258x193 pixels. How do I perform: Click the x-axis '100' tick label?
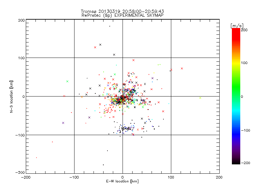tap(171, 177)
